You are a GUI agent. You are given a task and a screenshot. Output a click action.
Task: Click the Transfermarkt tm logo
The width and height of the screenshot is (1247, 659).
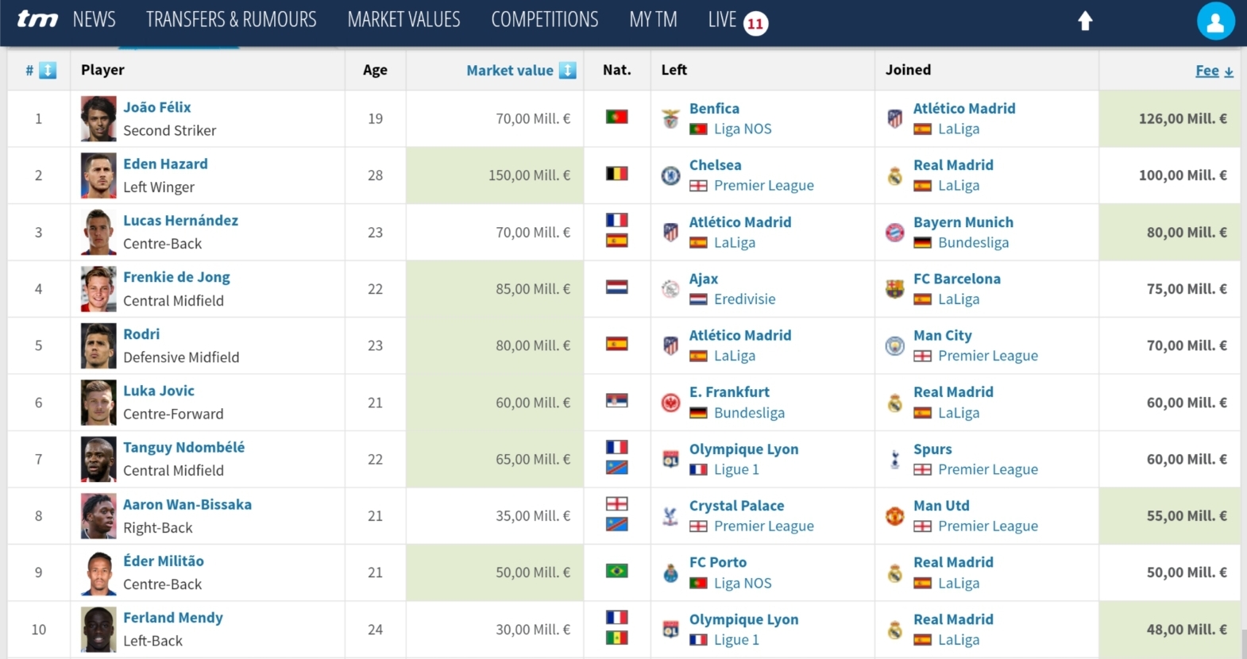tap(37, 19)
